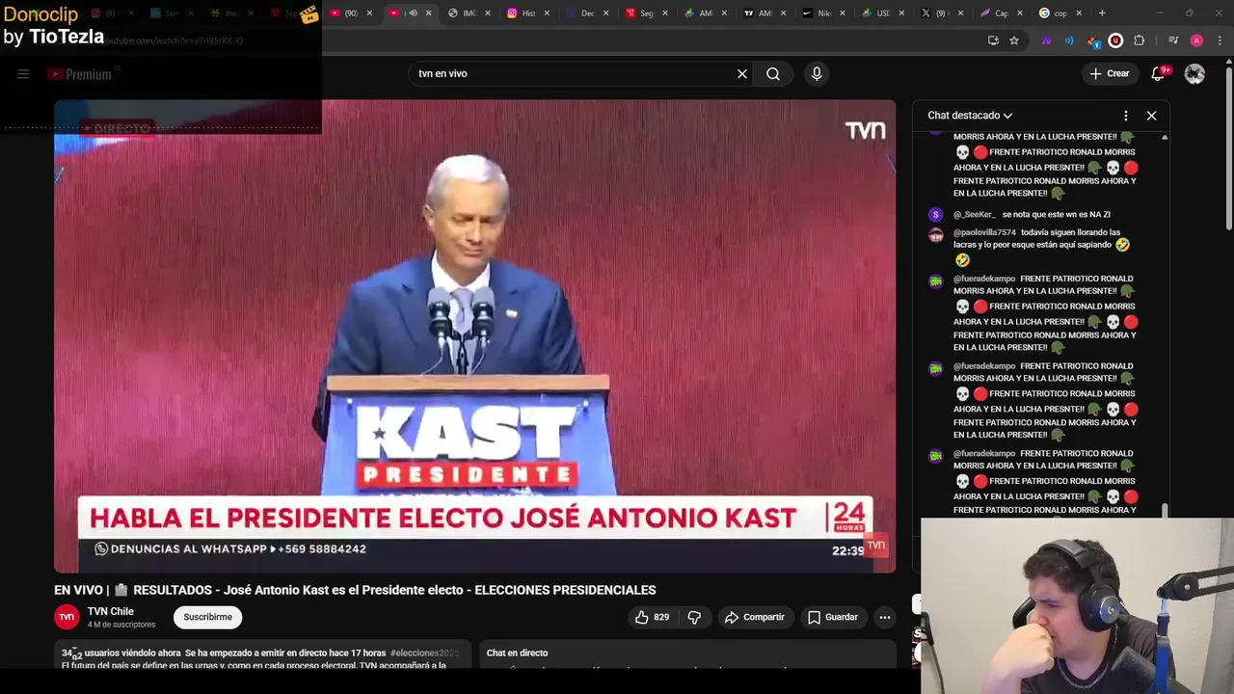Viewport: 1234px width, 694px height.
Task: Open the Crear upload menu
Action: pyautogui.click(x=1109, y=73)
